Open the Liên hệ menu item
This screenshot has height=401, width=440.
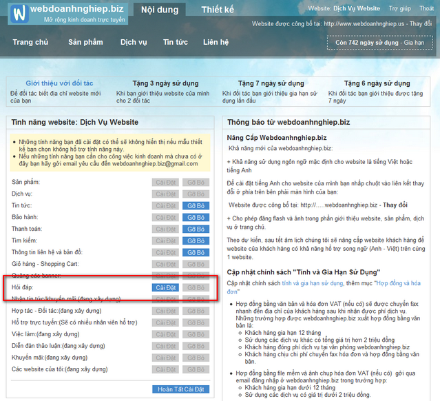pos(216,42)
